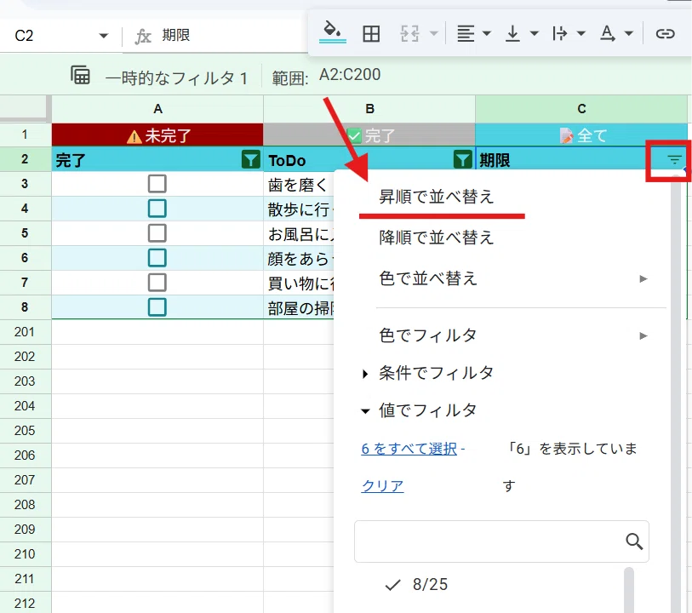This screenshot has height=613, width=692.
Task: Open the borders tool
Action: click(371, 33)
